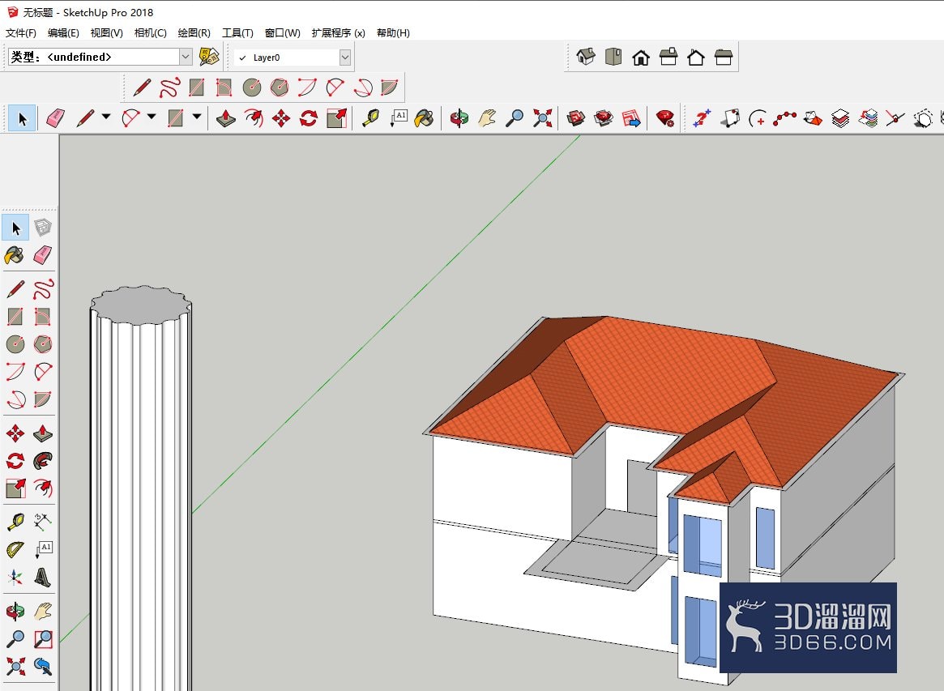Viewport: 944px width, 691px height.
Task: Open the 帮助(H) menu
Action: pos(393,32)
